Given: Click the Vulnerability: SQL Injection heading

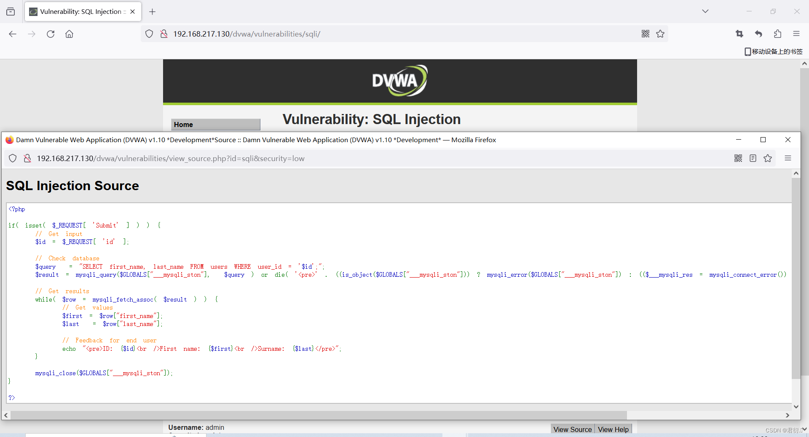Looking at the screenshot, I should point(372,119).
